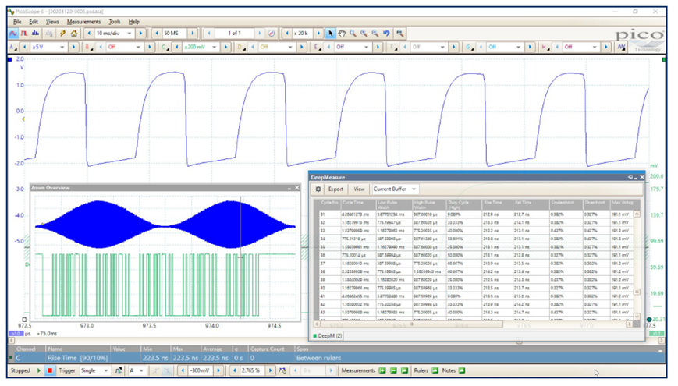Click the undo zoom arrow icon
The image size is (678, 386).
[x=386, y=34]
